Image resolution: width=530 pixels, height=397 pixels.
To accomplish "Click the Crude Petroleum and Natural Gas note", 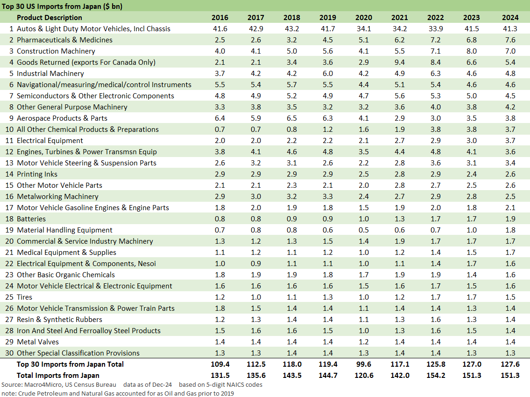I will click(x=118, y=393).
